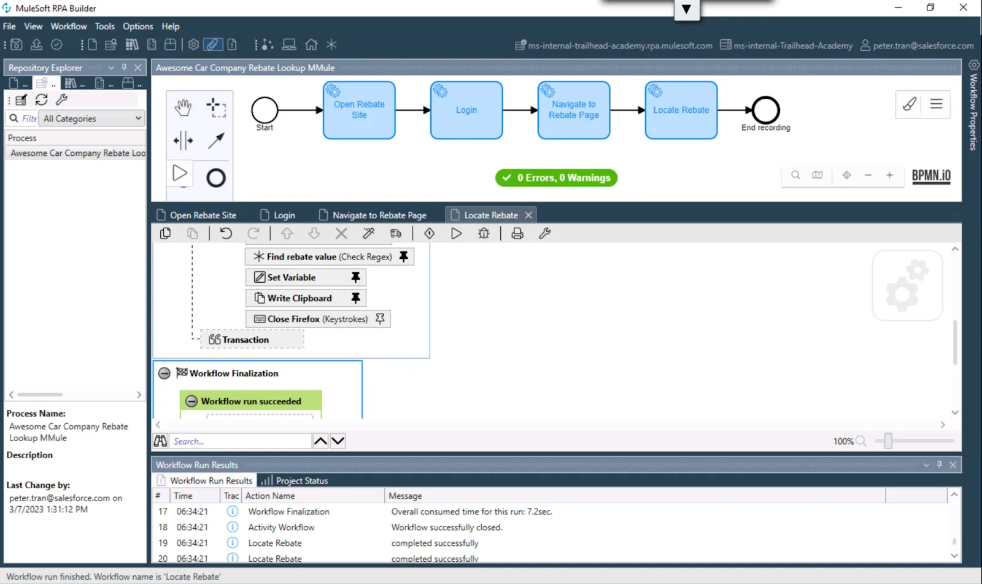982x584 pixels.
Task: Open Repository Explorer panel dropdown arrow
Action: [x=111, y=67]
